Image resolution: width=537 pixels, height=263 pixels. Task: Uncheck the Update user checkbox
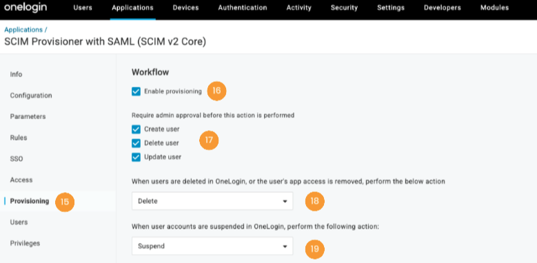[136, 157]
